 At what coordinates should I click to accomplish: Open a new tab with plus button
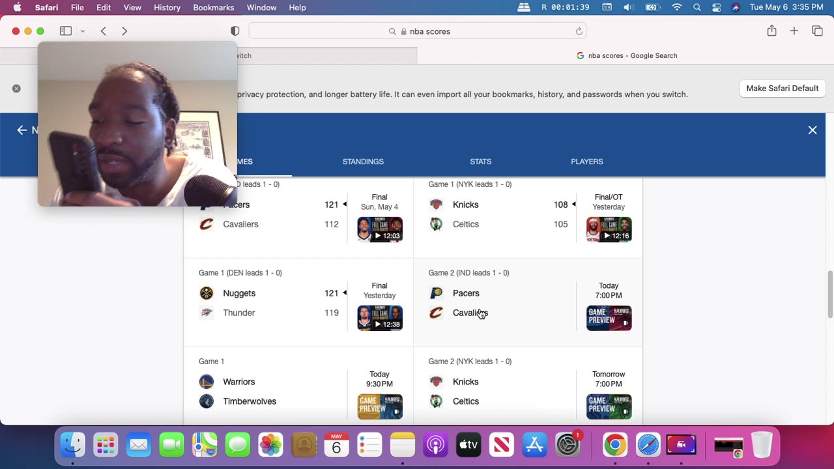tap(794, 31)
